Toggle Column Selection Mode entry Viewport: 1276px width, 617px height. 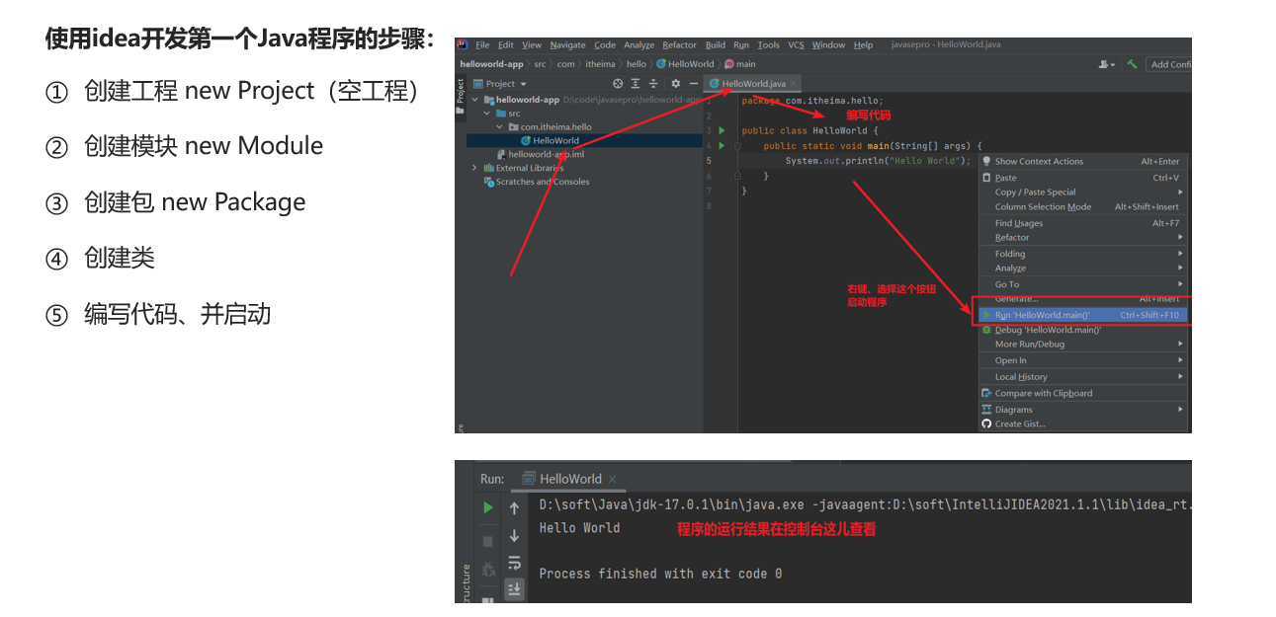click(x=1082, y=207)
